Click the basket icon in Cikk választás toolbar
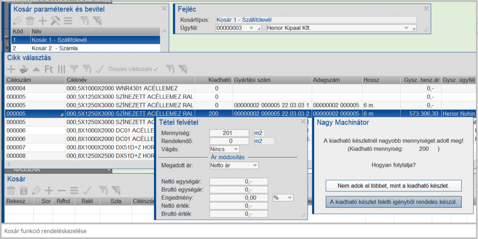 (x=23, y=70)
